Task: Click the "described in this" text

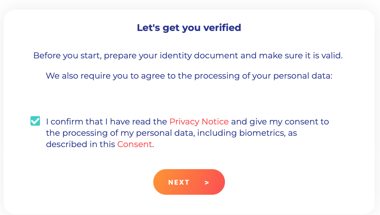Action: point(80,144)
